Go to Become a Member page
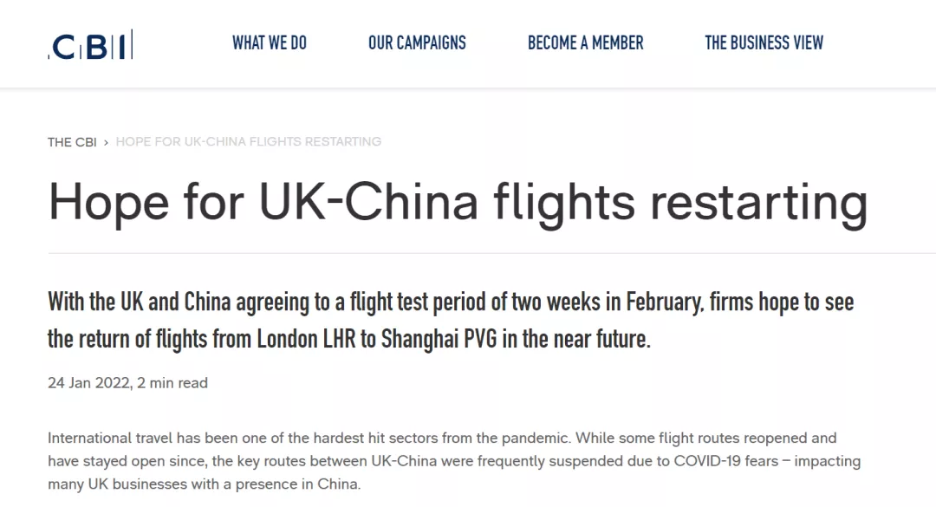This screenshot has width=936, height=507. [586, 43]
